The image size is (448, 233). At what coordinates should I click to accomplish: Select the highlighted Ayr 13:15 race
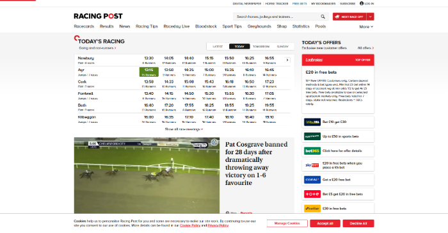[x=149, y=72]
